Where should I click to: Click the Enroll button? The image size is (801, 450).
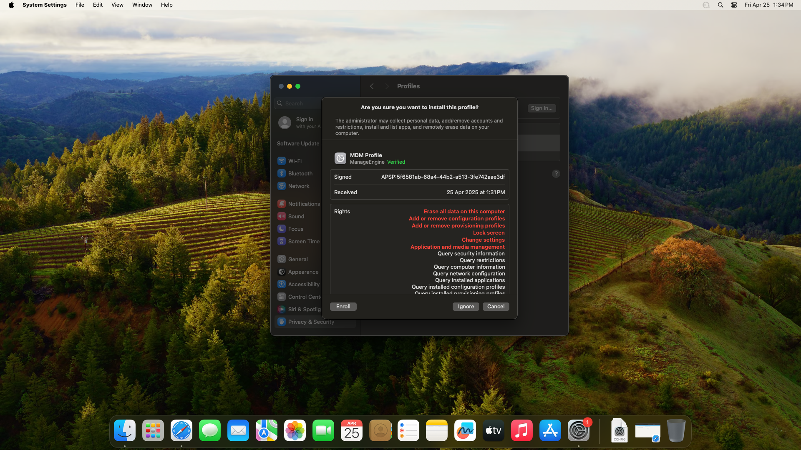point(343,306)
